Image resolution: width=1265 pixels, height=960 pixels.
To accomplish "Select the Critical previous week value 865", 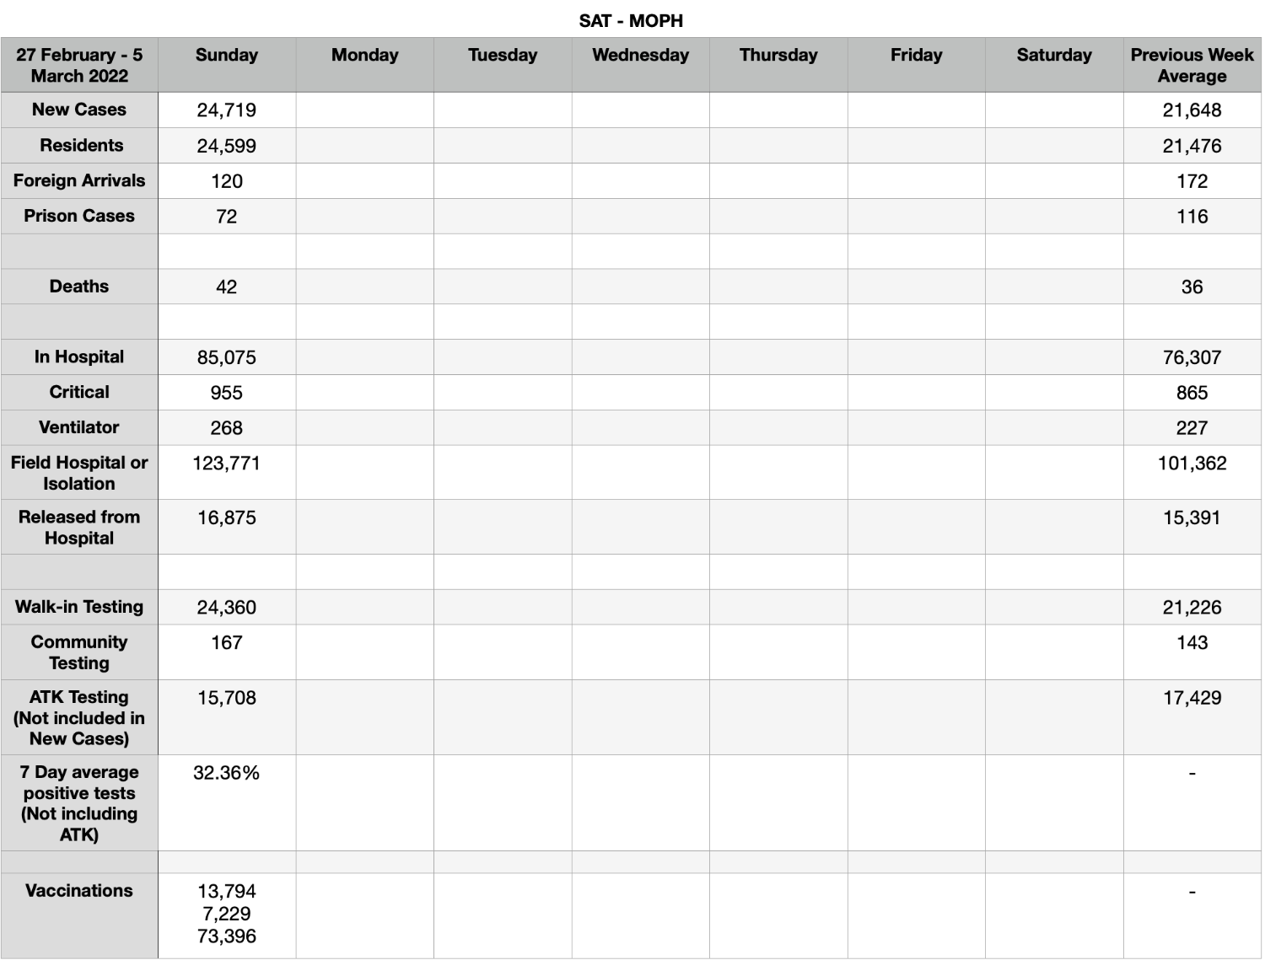I will tap(1192, 393).
